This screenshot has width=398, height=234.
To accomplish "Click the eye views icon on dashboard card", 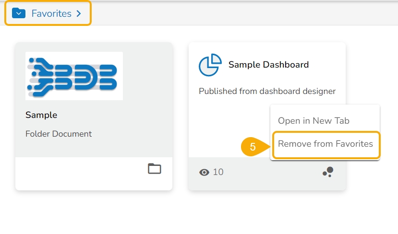I will pyautogui.click(x=204, y=172).
